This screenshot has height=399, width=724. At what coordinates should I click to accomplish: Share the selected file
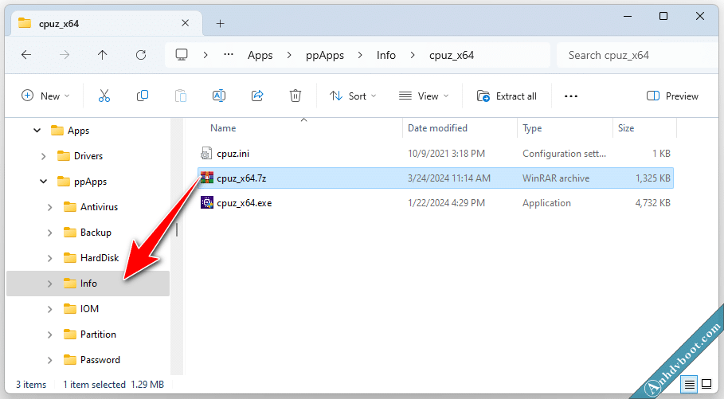(257, 96)
